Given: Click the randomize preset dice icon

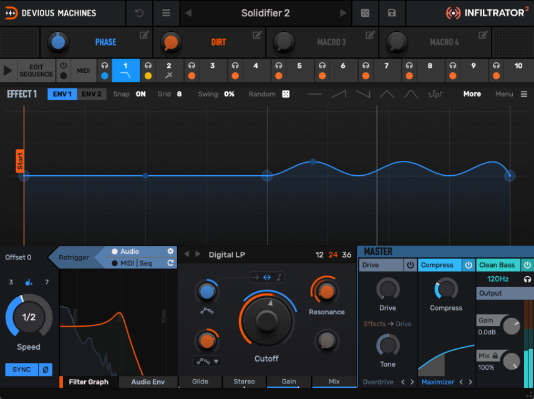Looking at the screenshot, I should coord(365,13).
